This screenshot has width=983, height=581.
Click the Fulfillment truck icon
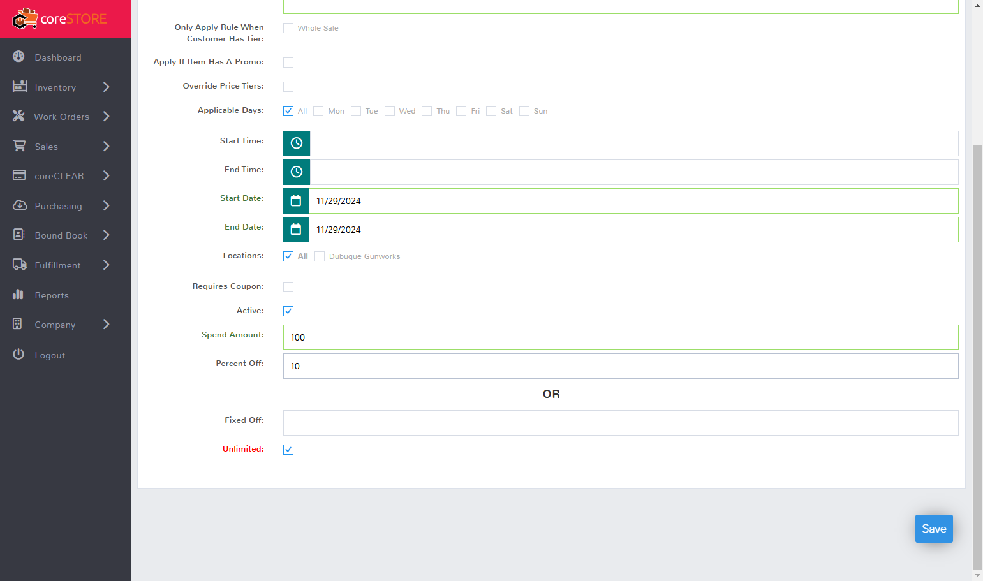coord(20,265)
